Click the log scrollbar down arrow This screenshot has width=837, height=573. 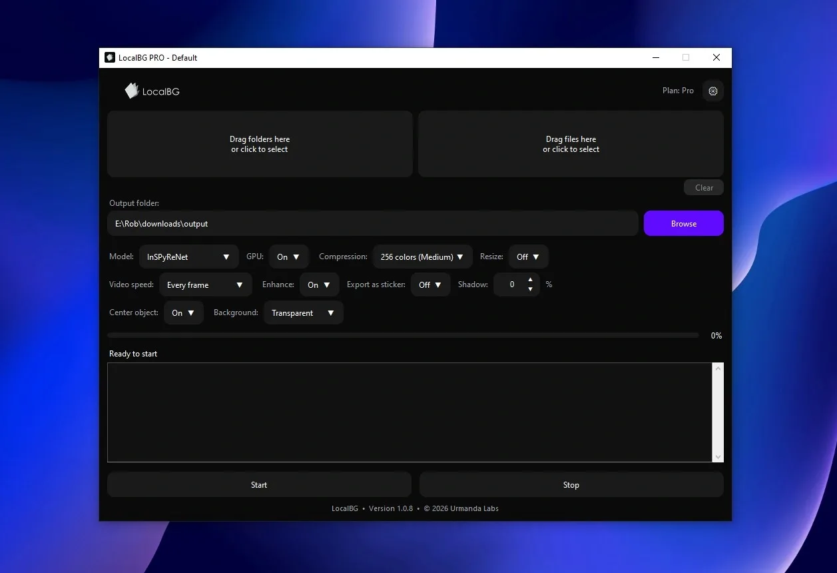pos(718,456)
